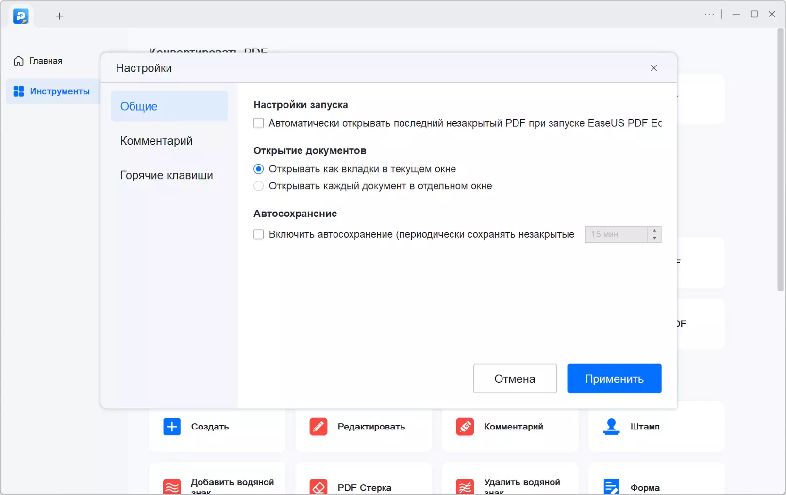The height and width of the screenshot is (495, 786).
Task: Open the Создать tool card label
Action: [210, 427]
